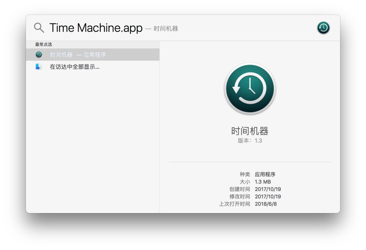Click the 最常点选 section header

44,44
